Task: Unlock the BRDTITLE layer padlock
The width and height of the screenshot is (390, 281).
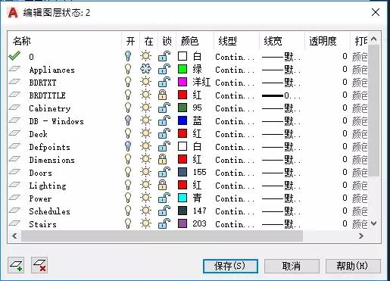Action: click(x=162, y=95)
